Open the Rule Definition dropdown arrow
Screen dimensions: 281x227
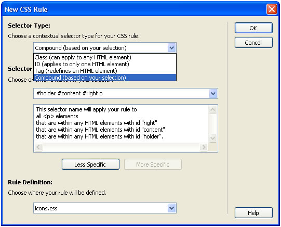[x=171, y=208]
